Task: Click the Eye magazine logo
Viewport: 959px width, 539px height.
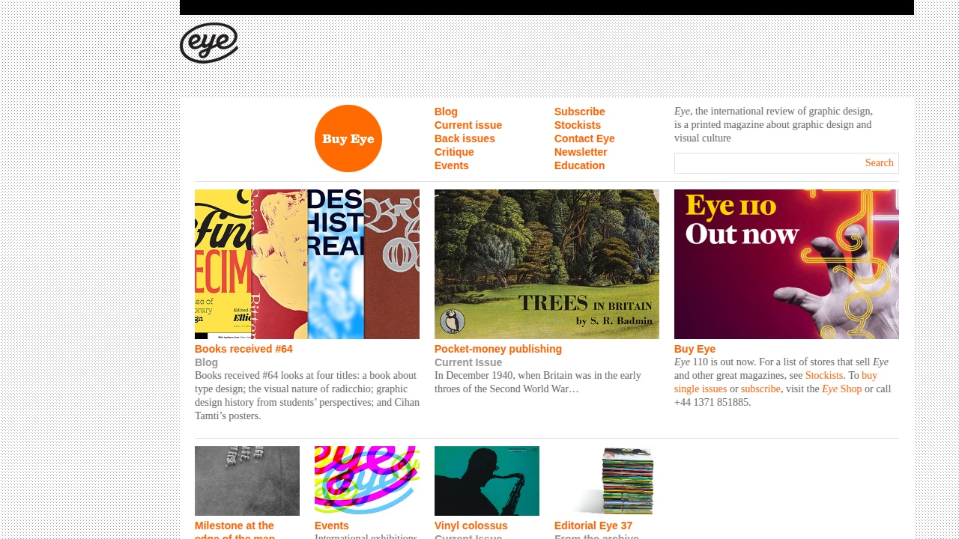Action: point(209,43)
